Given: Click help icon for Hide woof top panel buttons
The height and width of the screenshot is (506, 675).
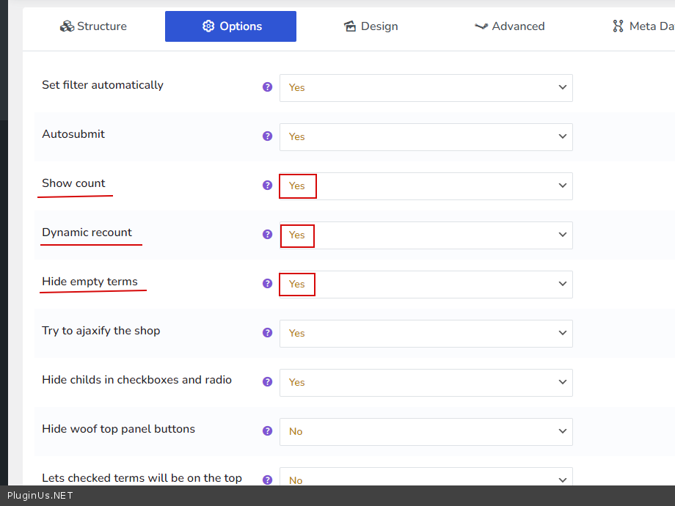Looking at the screenshot, I should point(268,430).
